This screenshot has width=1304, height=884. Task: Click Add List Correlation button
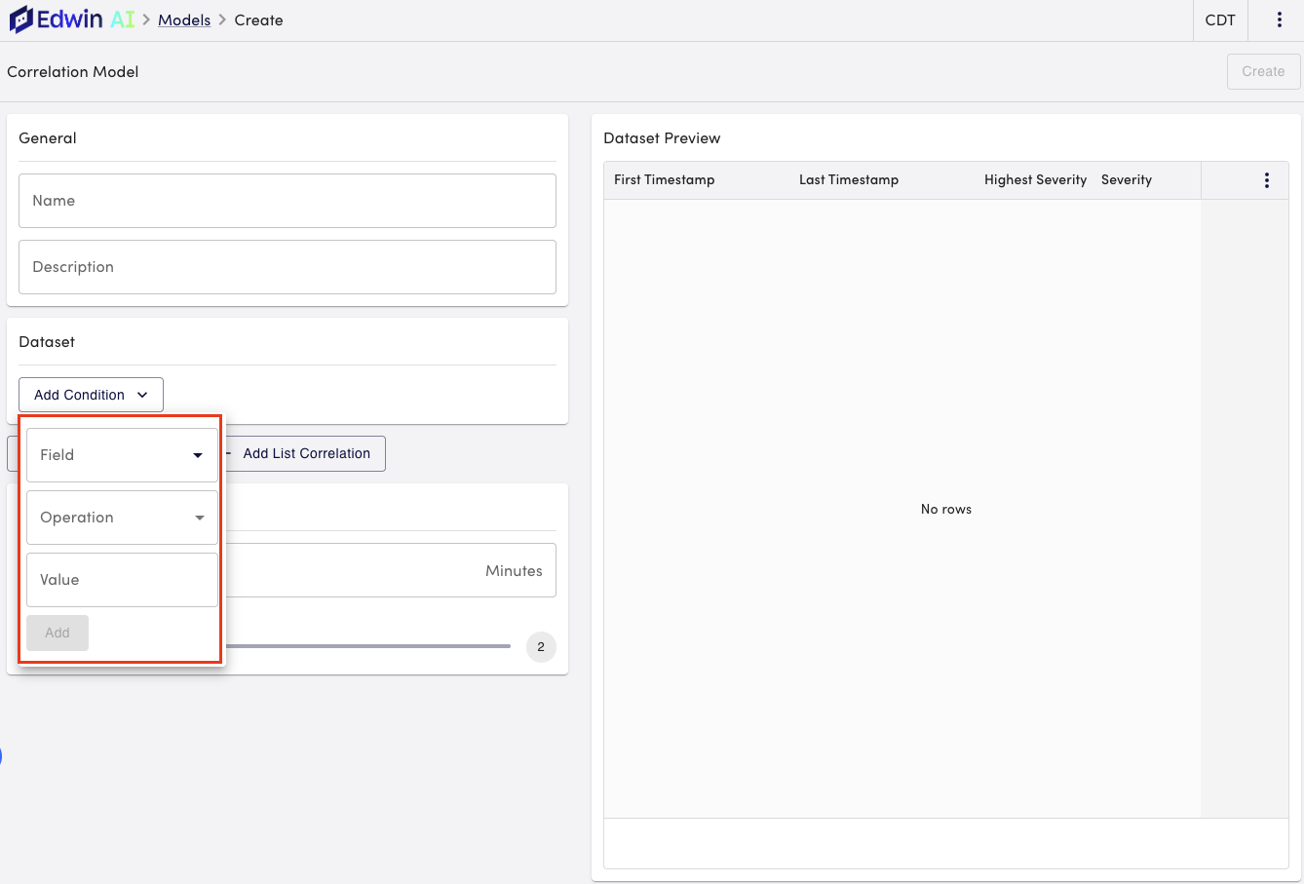click(306, 453)
